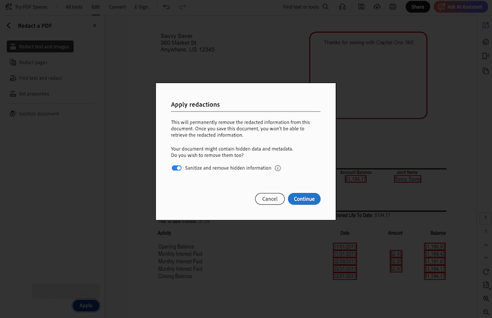The height and width of the screenshot is (318, 492).
Task: Open Set properties for redaction
Action: click(34, 94)
